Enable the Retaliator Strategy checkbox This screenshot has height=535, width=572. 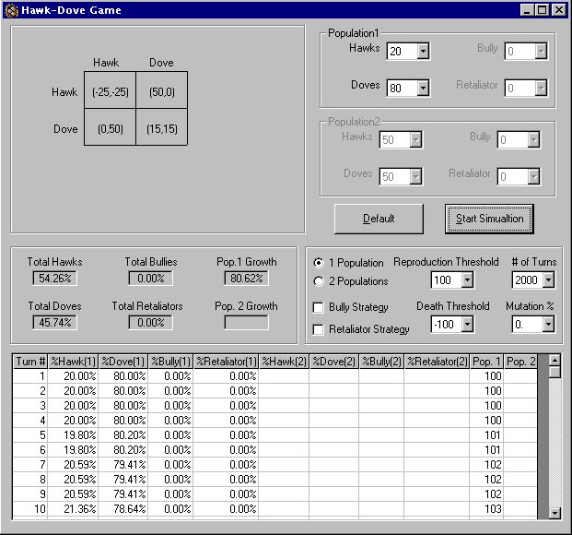tap(318, 329)
